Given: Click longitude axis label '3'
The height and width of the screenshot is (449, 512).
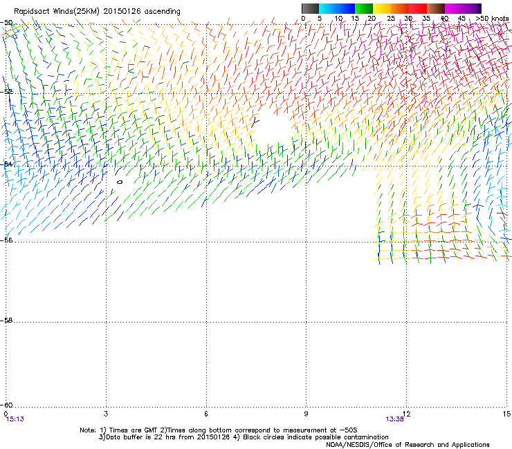Looking at the screenshot, I should pyautogui.click(x=106, y=414).
